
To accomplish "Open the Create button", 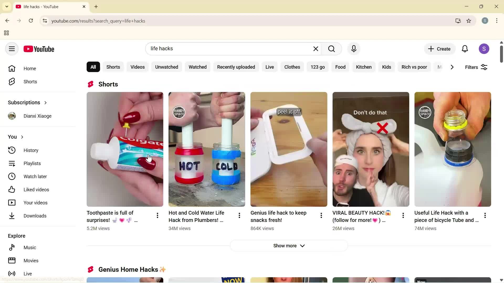I will click(439, 49).
